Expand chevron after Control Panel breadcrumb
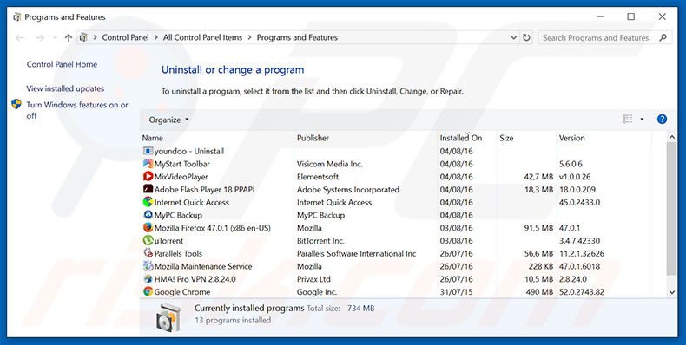Viewport: 686px width, 345px height. [x=156, y=37]
